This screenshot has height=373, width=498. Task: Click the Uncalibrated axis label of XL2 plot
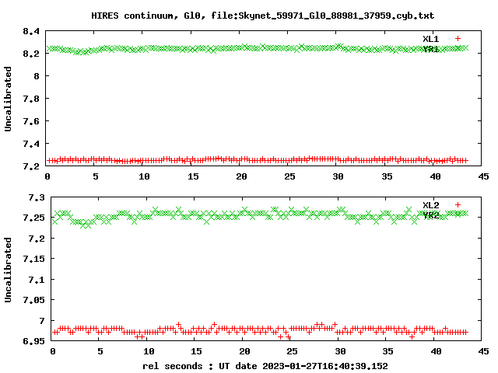8,270
